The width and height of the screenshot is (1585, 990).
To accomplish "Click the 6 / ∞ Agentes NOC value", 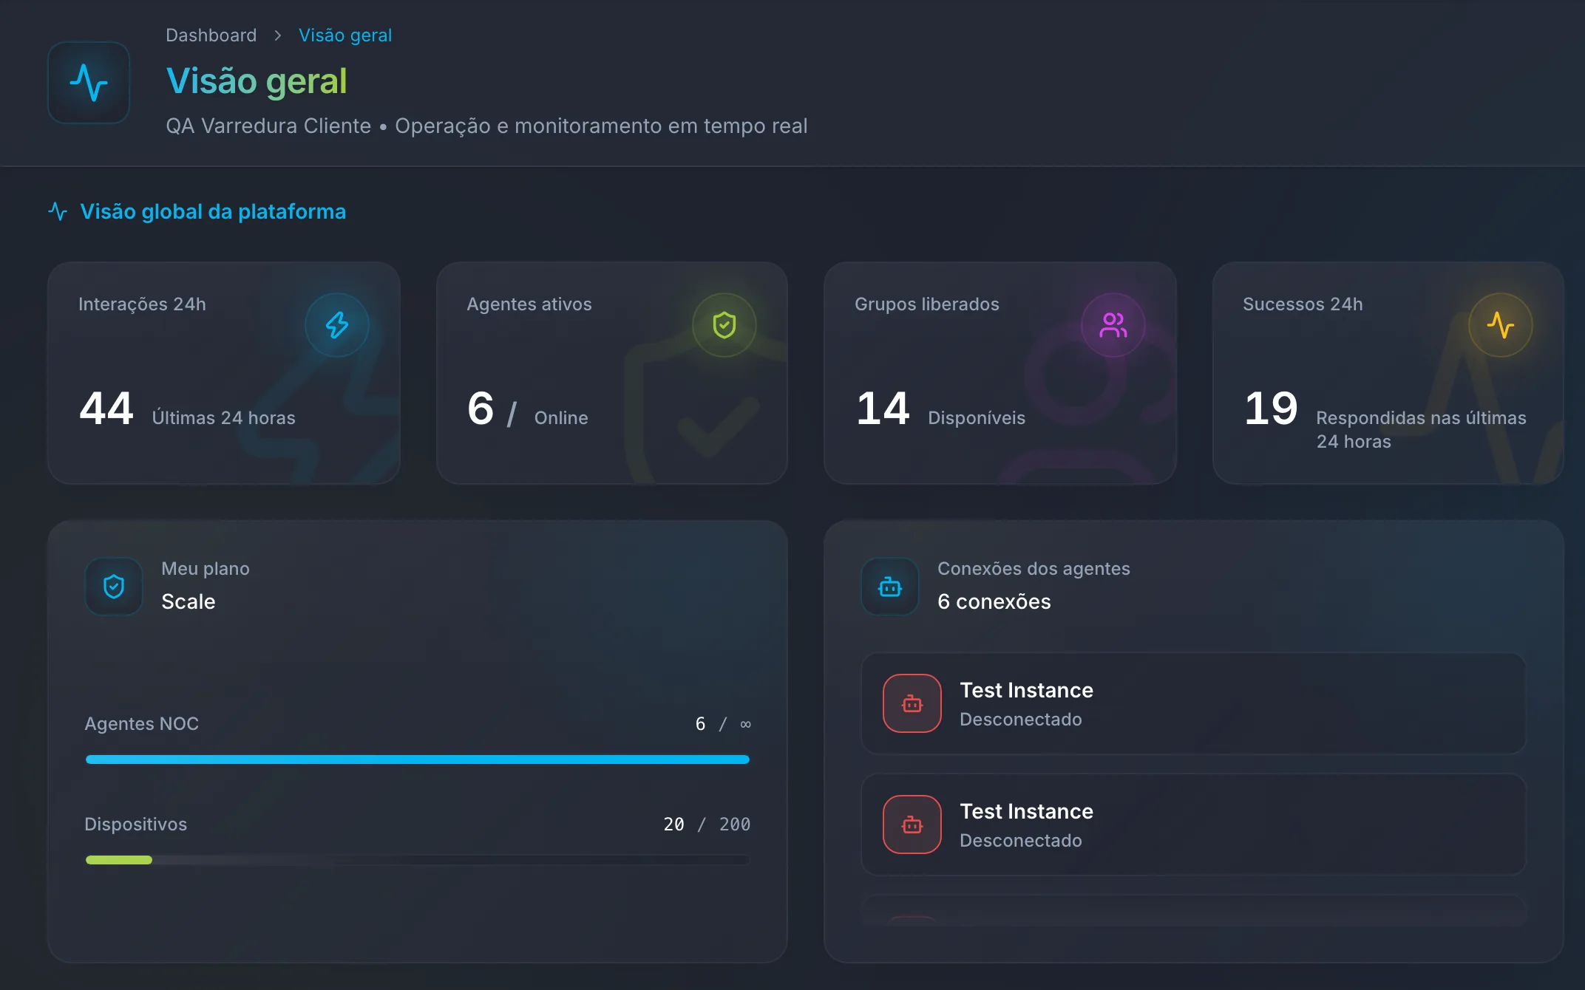I will [x=723, y=724].
